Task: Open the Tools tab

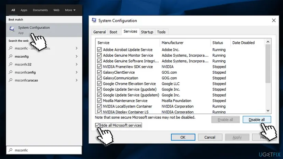Action: coord(161,32)
